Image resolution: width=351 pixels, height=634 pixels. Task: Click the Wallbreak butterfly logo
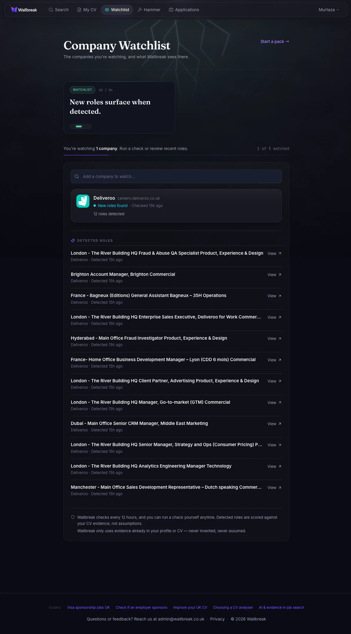14,10
